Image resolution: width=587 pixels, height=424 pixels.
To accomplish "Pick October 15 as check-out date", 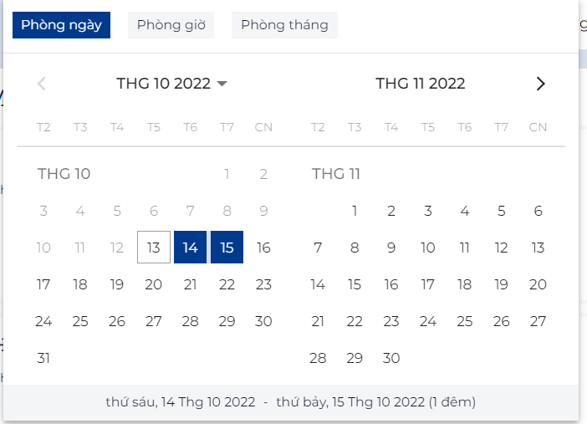I will [x=227, y=248].
